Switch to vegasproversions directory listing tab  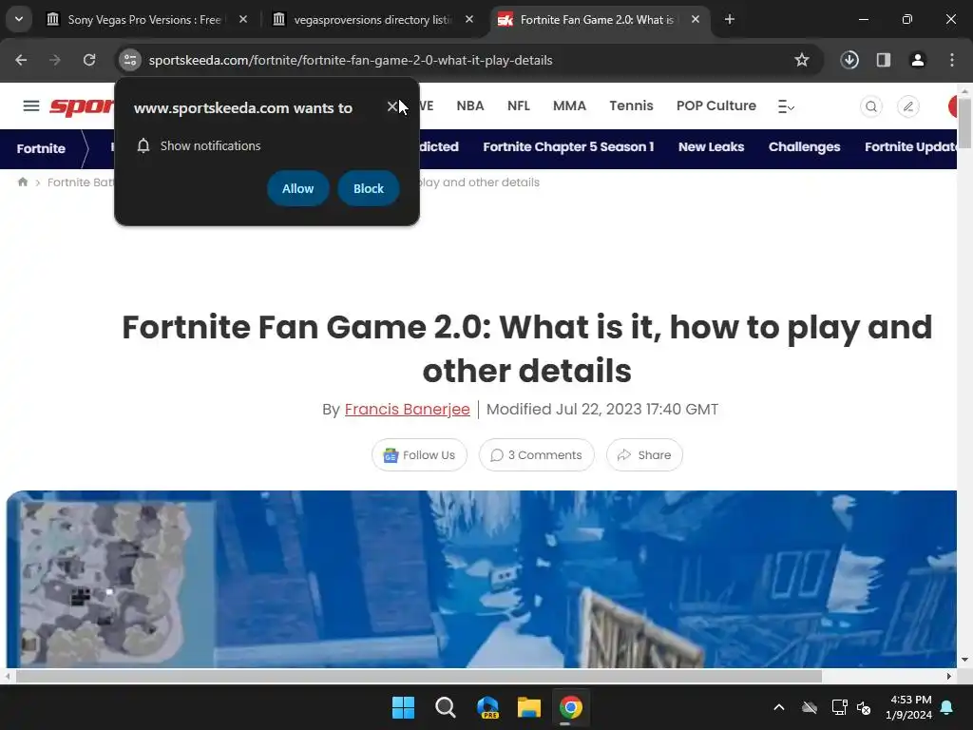(372, 20)
